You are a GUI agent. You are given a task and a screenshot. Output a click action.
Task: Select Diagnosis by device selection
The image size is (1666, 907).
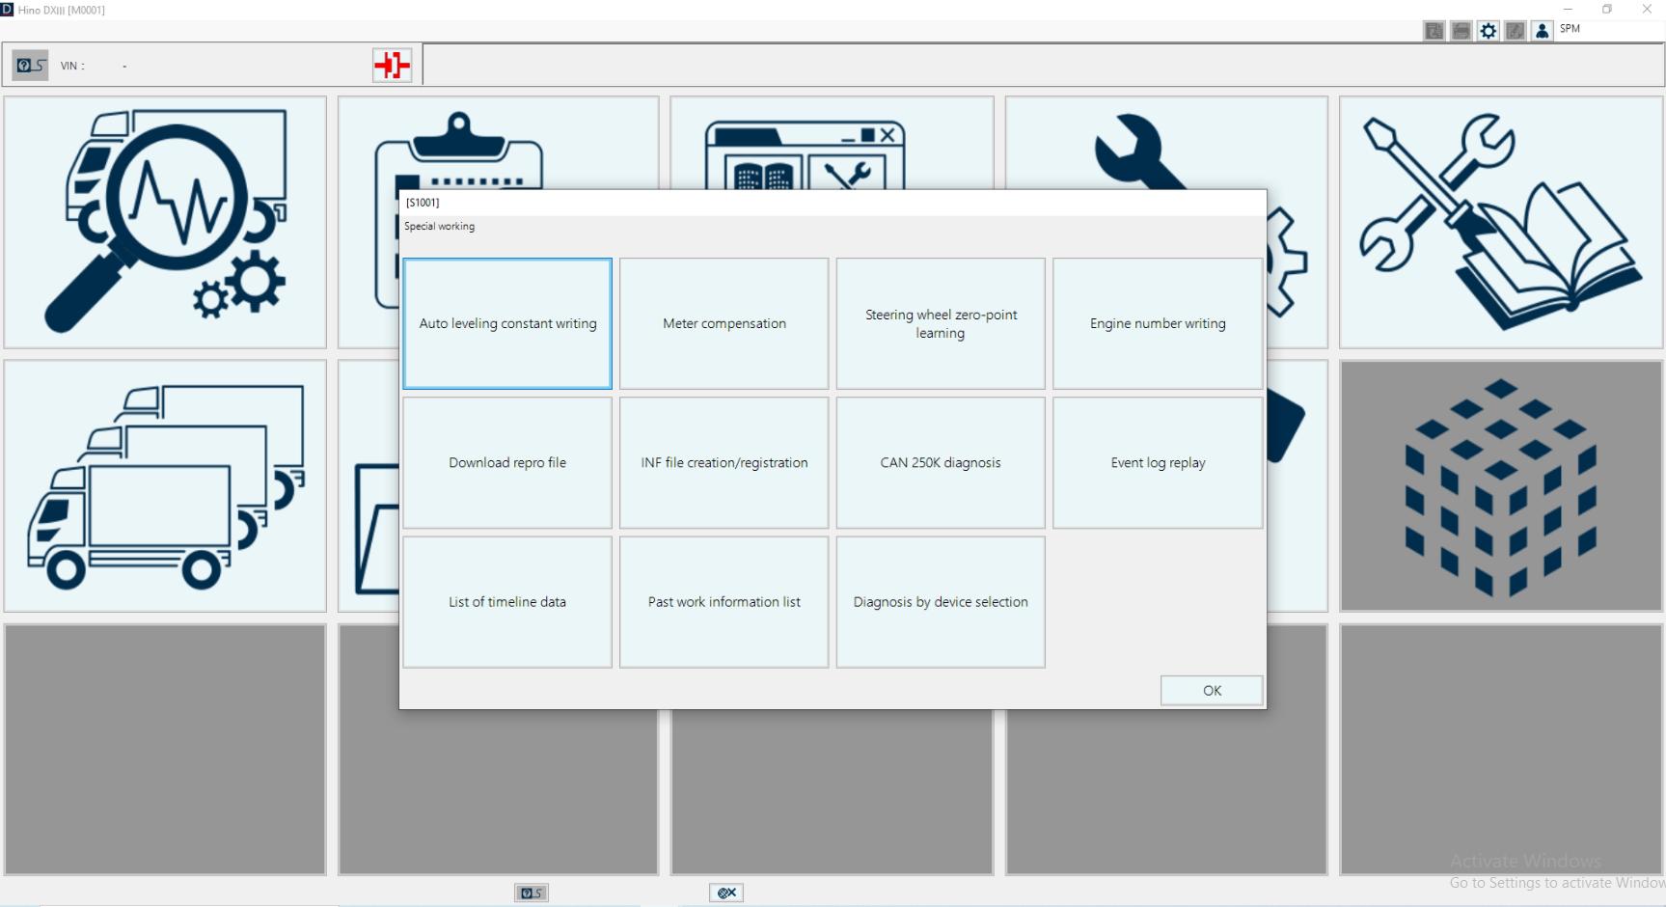pos(940,601)
